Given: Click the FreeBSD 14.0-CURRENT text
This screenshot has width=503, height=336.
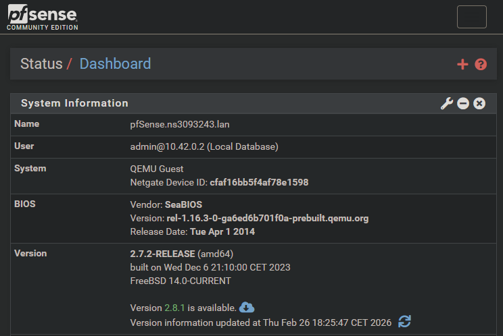Looking at the screenshot, I should click(x=181, y=281).
